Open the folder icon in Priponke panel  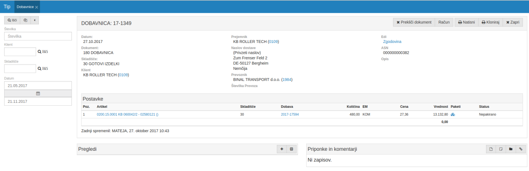(511, 149)
